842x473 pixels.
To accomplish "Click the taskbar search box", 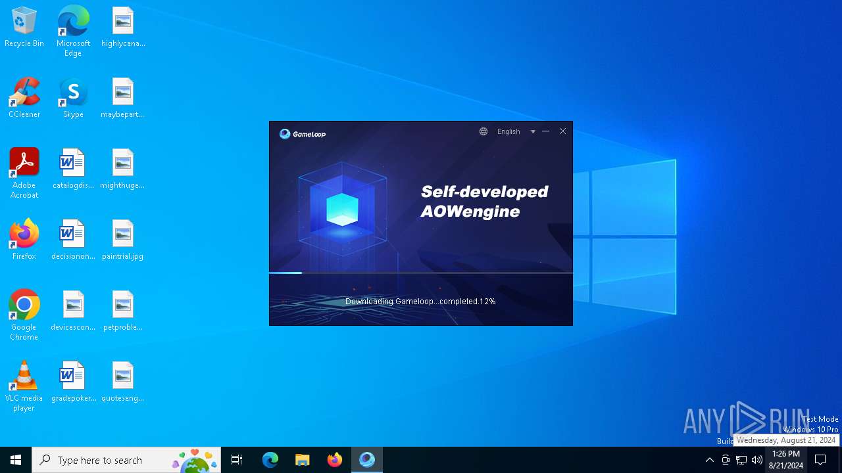I will coord(126,460).
